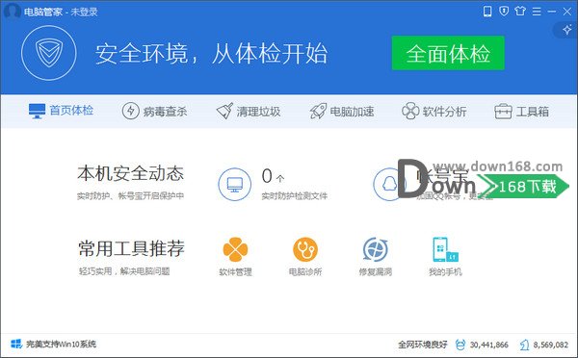The height and width of the screenshot is (358, 578).
Task: Open the mobile phone icon in title bar
Action: point(487,12)
